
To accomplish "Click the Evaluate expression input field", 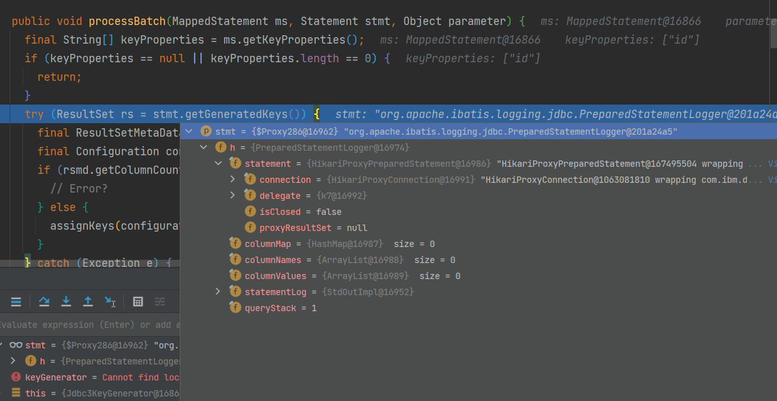I will click(x=90, y=325).
